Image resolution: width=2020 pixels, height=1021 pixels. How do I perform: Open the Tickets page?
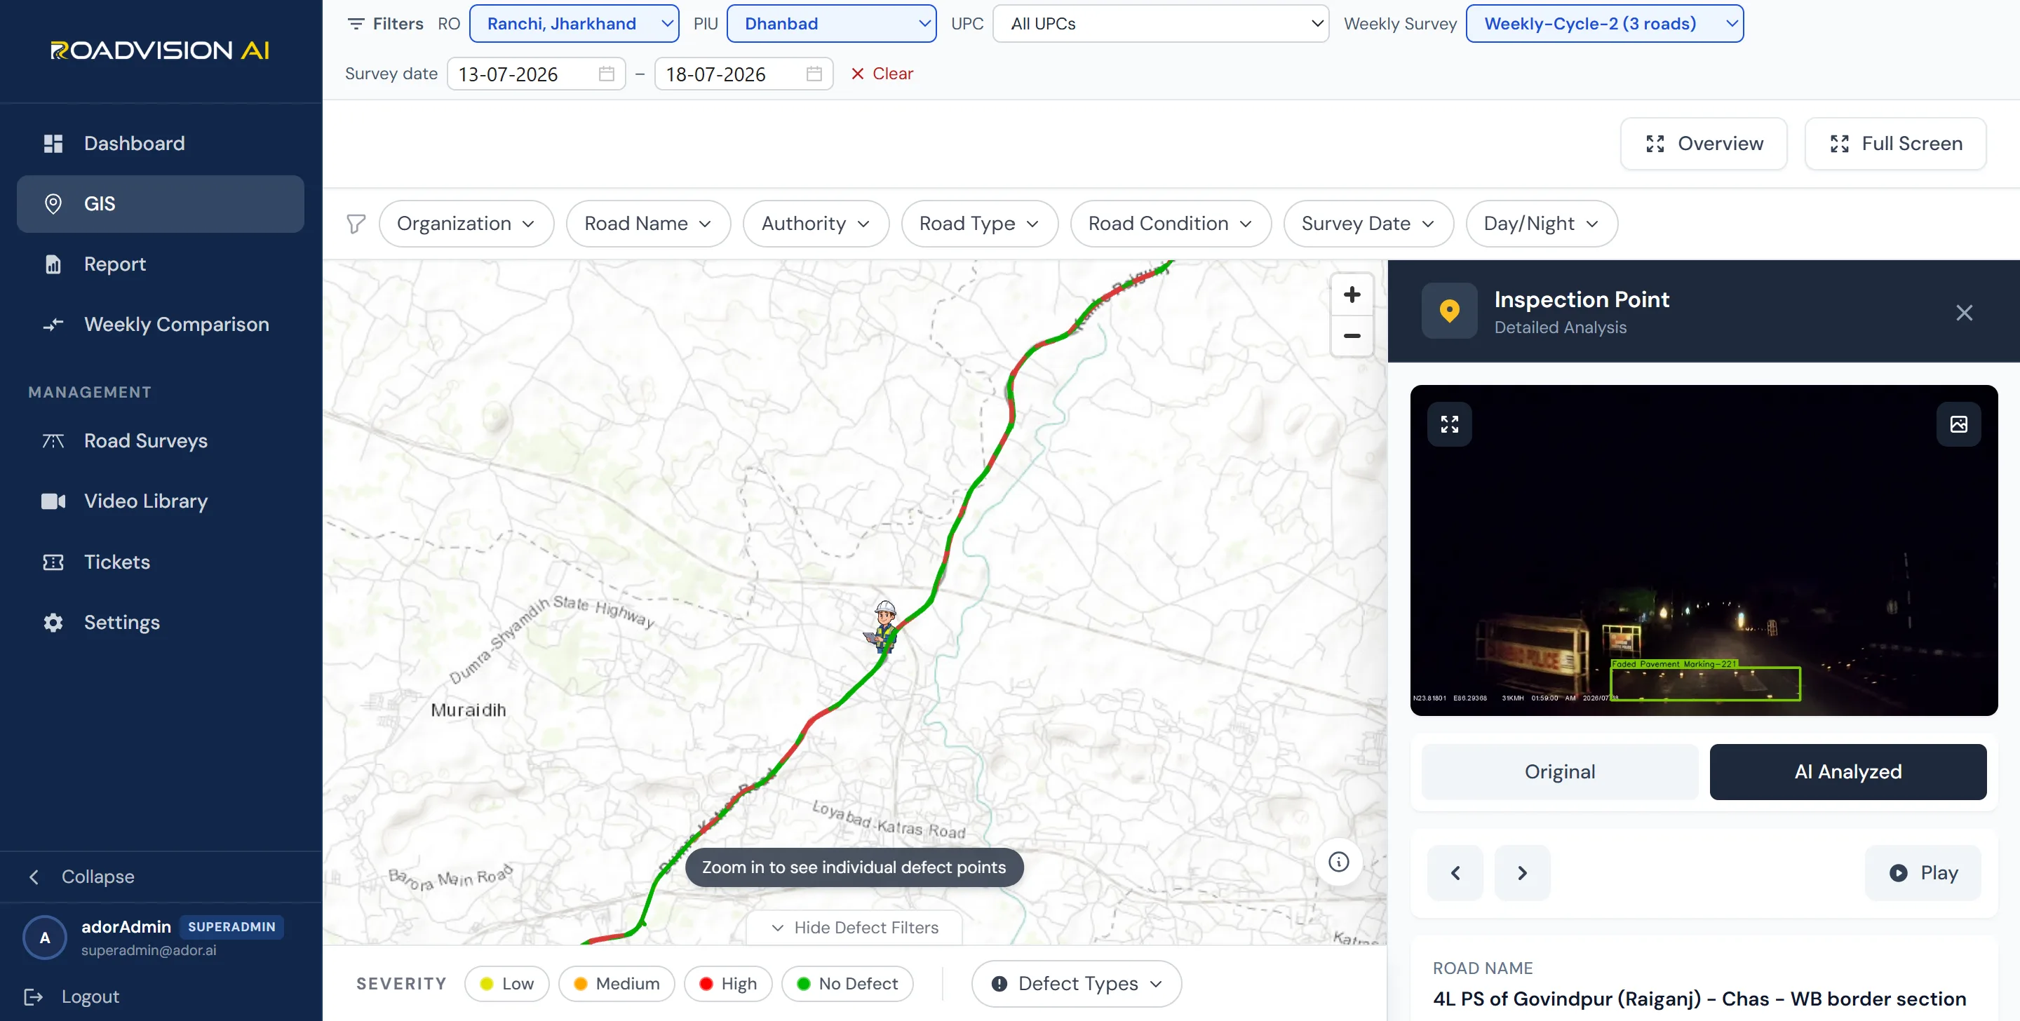160,562
